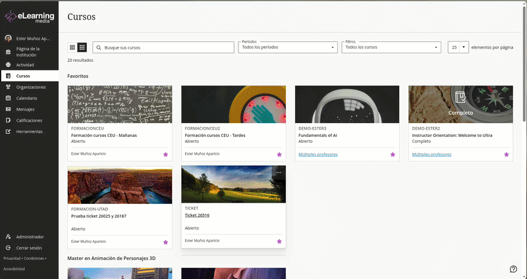Click Master en Animación de Personajes 3D heading

click(111, 258)
